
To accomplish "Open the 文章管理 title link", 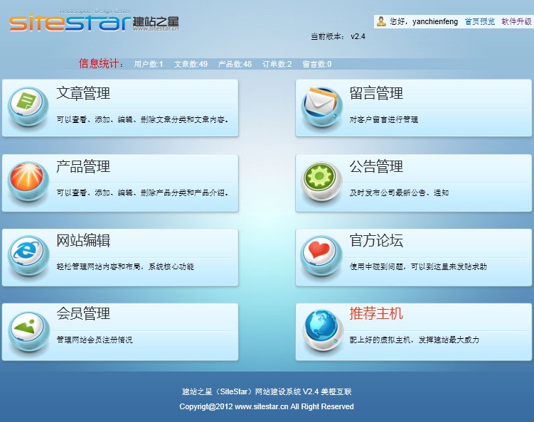I will (x=83, y=94).
